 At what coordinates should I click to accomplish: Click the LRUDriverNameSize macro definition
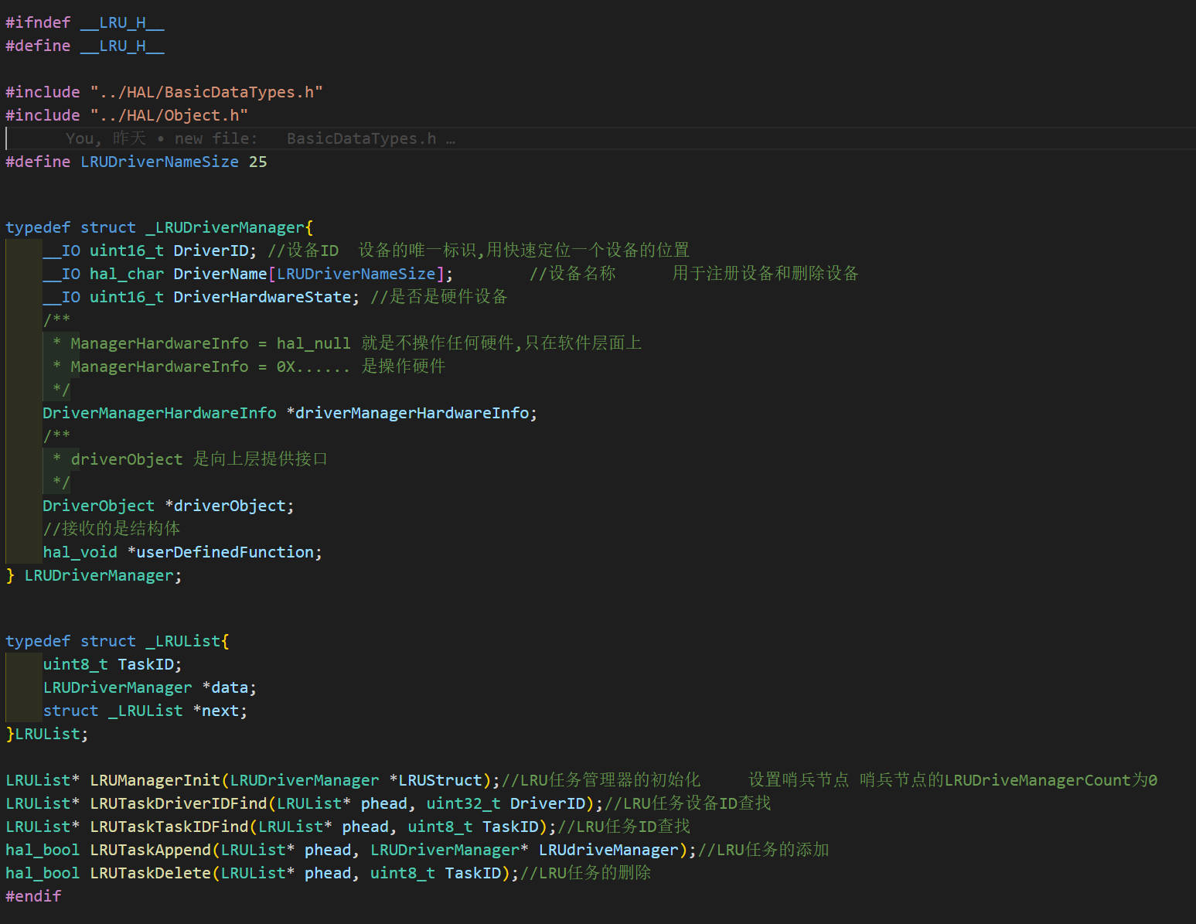pos(160,162)
